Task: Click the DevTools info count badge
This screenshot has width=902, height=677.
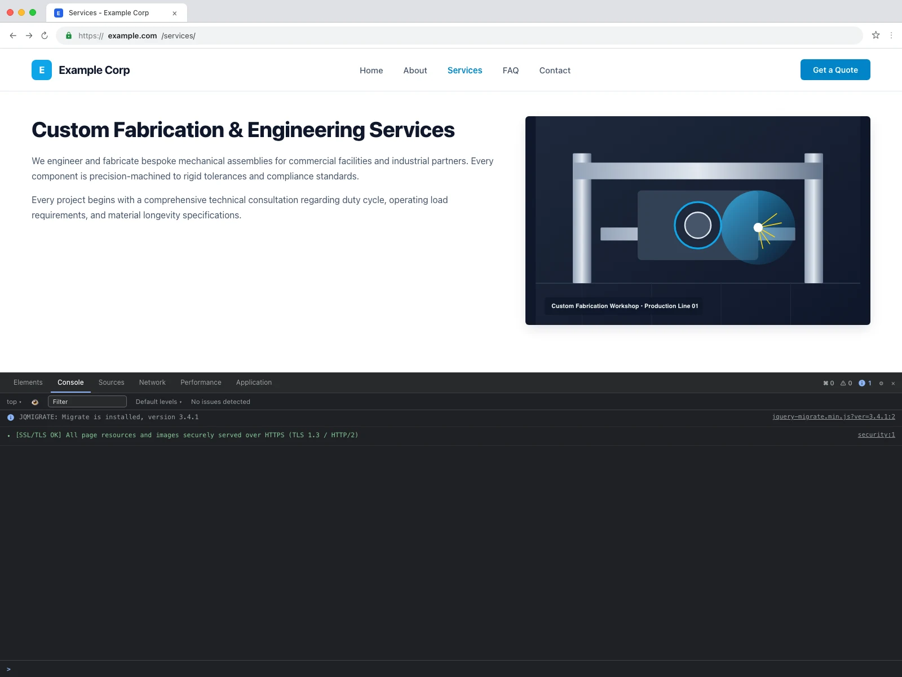Action: 865,383
